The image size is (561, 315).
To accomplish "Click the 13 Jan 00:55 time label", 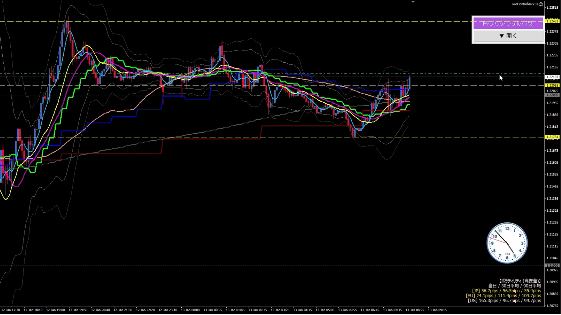I will click(213, 310).
